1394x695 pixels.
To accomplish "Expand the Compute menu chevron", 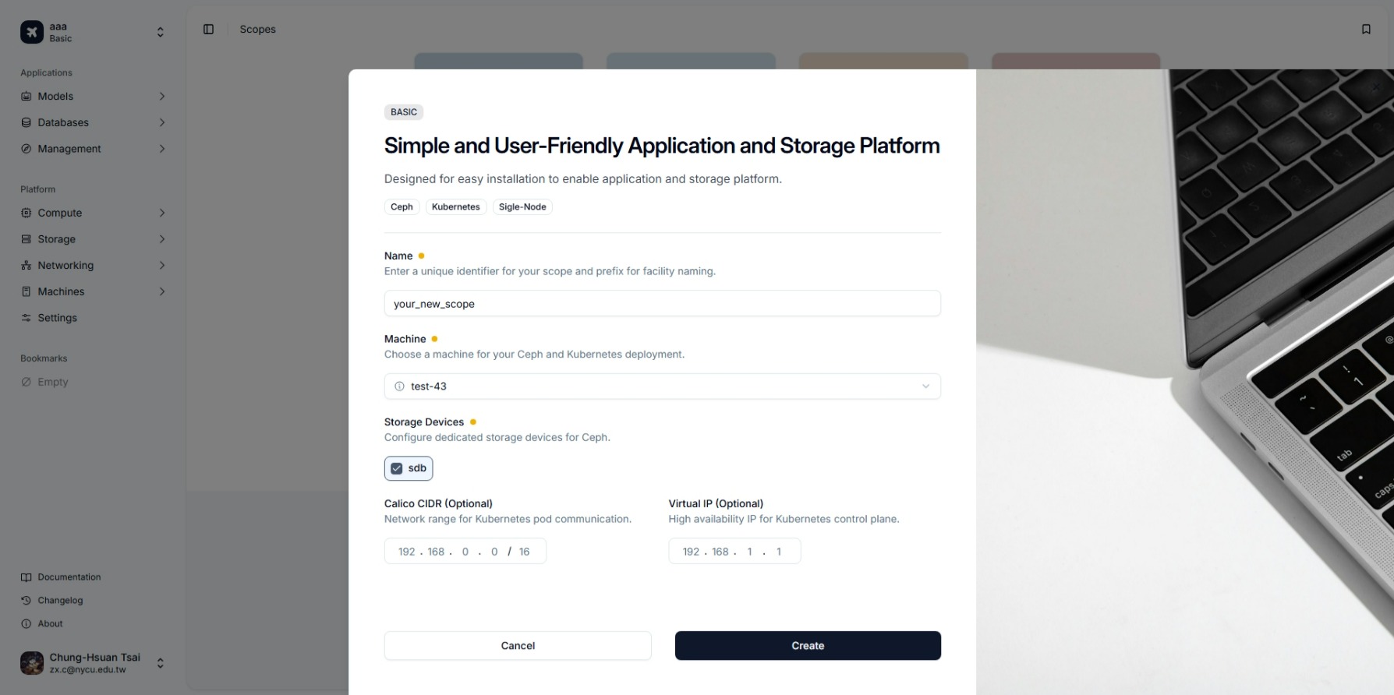I will pos(162,213).
